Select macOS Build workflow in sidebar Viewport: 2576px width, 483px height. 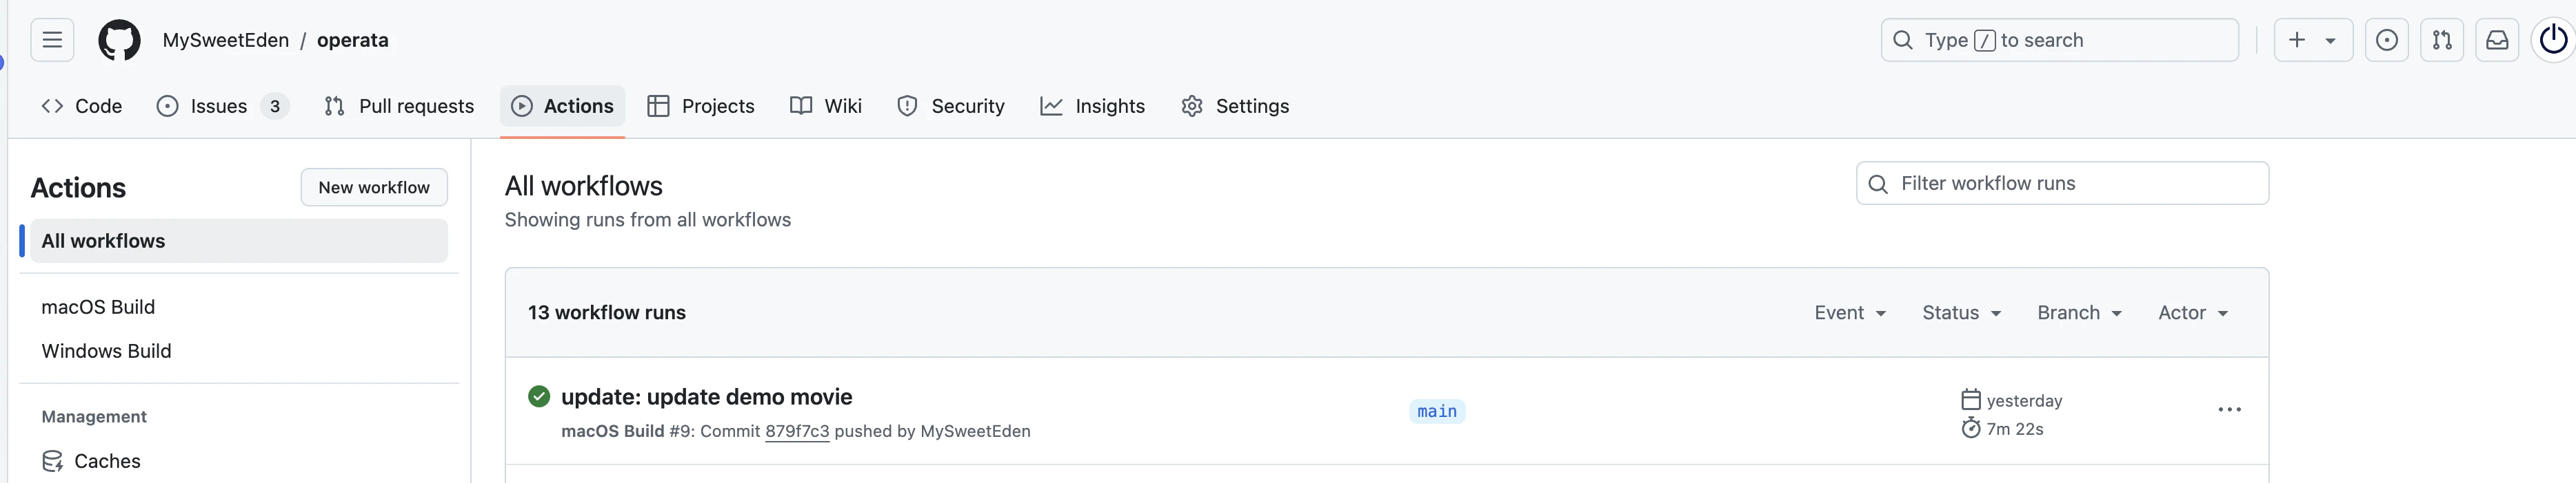point(98,308)
